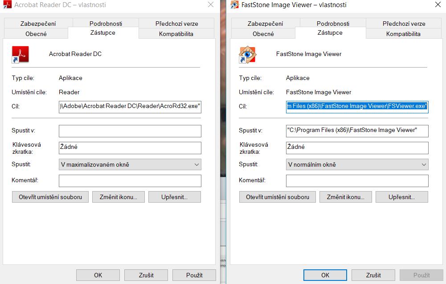Click Acrobat title bar icon
446x284 pixels.
point(7,4)
